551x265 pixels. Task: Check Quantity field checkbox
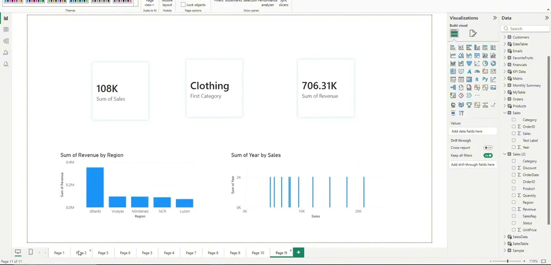[x=514, y=196]
